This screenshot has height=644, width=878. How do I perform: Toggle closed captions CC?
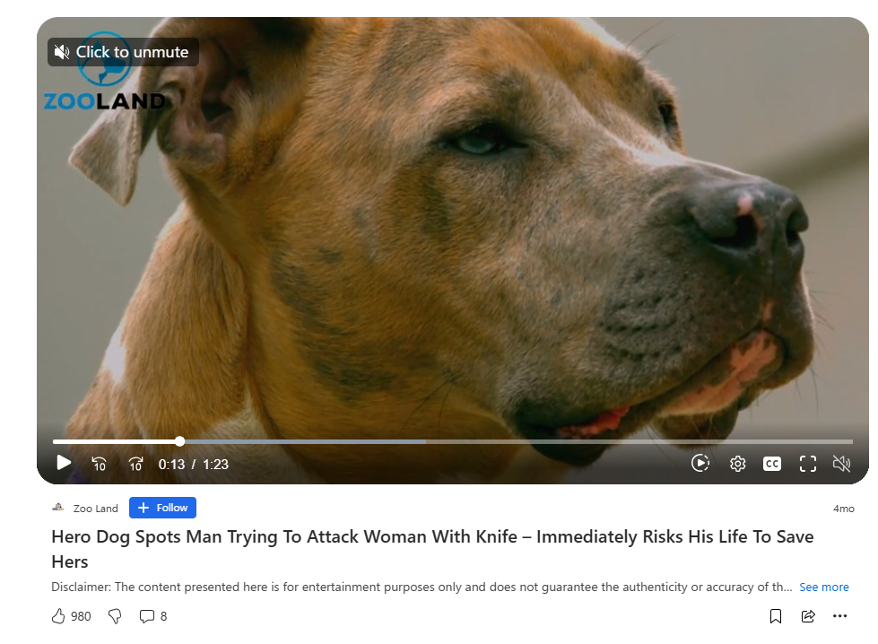pyautogui.click(x=772, y=464)
